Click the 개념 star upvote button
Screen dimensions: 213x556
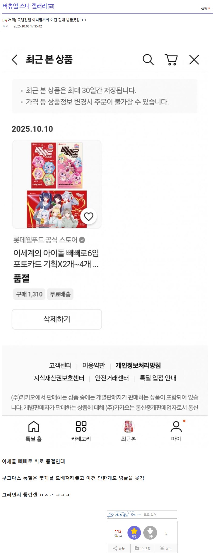pos(134,533)
